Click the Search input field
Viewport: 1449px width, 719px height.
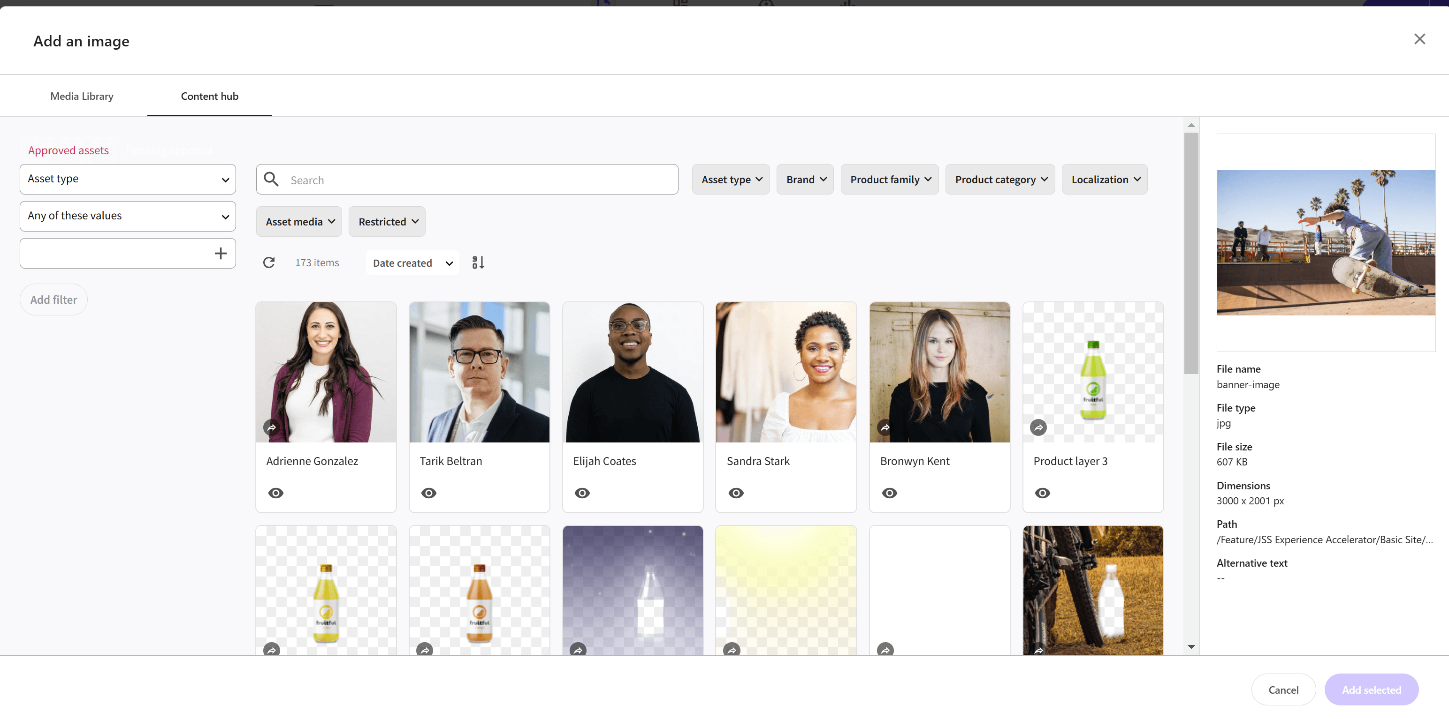478,180
